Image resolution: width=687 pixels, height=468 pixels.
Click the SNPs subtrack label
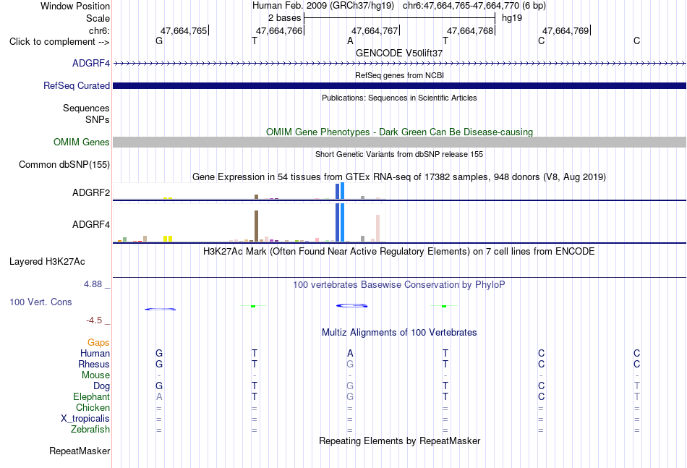[98, 119]
